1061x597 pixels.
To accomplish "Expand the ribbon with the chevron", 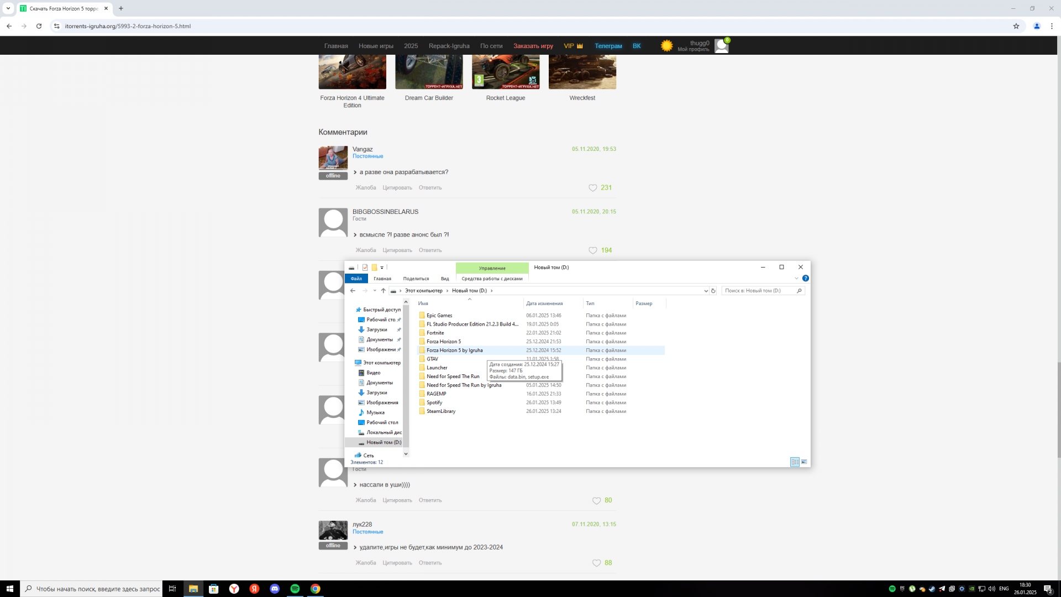I will point(796,279).
